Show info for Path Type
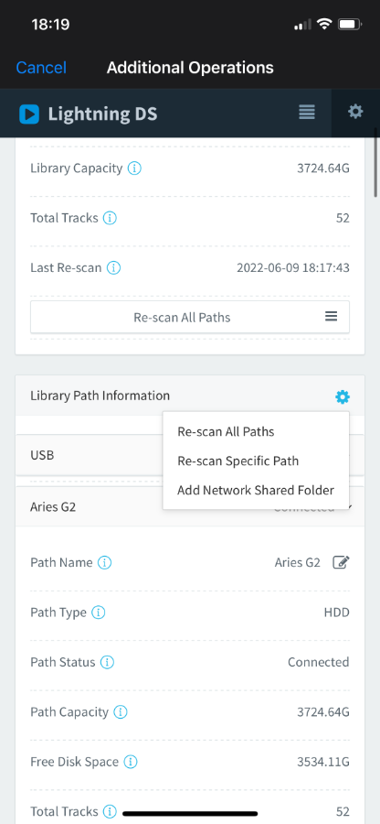Image resolution: width=380 pixels, height=824 pixels. [99, 613]
